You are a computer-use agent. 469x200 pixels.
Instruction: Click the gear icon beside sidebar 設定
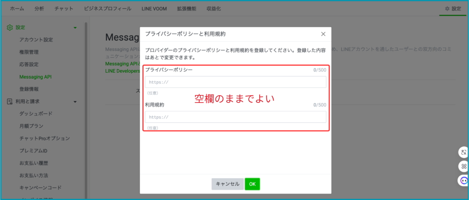pos(10,27)
